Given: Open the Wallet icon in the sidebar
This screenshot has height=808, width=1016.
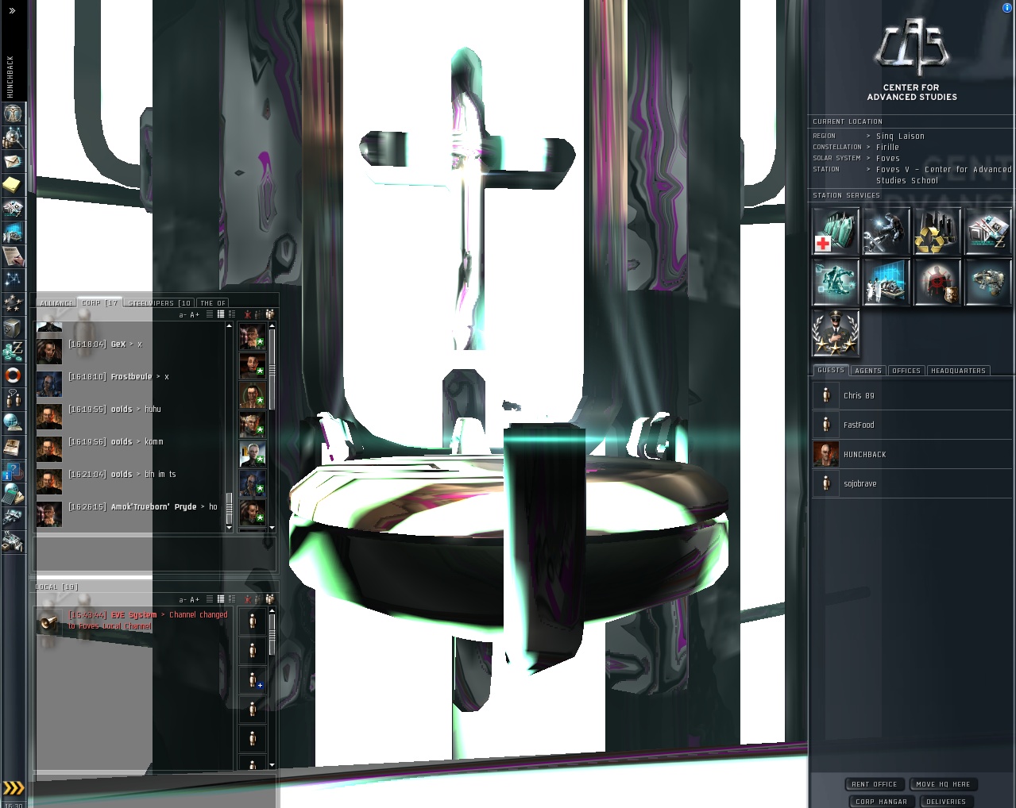Looking at the screenshot, I should coord(13,350).
